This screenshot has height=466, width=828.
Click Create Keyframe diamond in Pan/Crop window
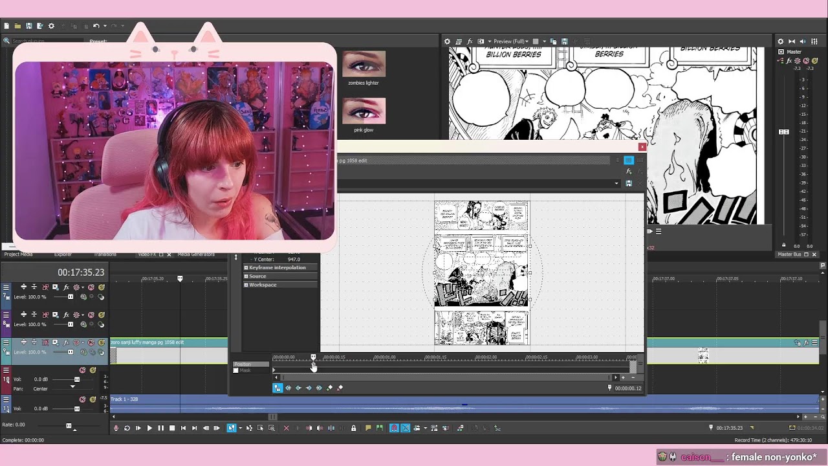pyautogui.click(x=329, y=388)
